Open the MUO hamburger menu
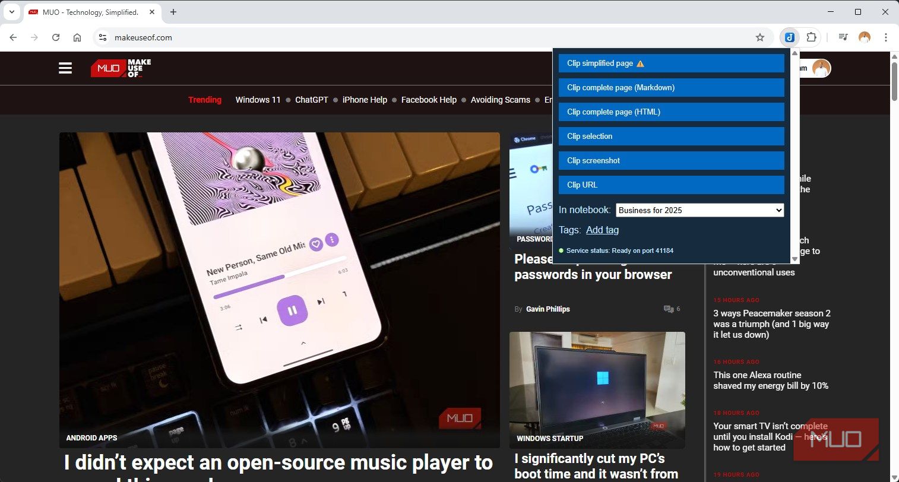 point(65,68)
